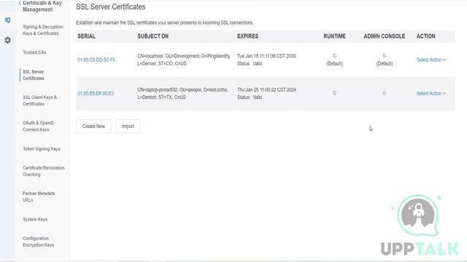Click the SUBJECT DN column header
The width and height of the screenshot is (467, 262).
click(x=153, y=36)
